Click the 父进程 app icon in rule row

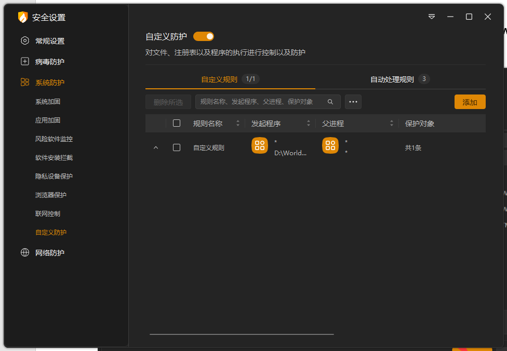[330, 145]
